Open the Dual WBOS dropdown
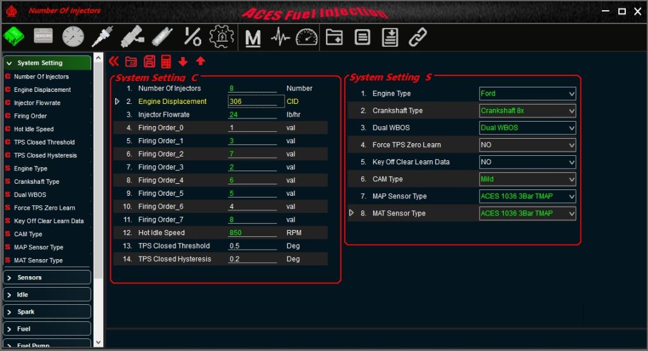Screen dimensions: 648x351 tap(527, 128)
